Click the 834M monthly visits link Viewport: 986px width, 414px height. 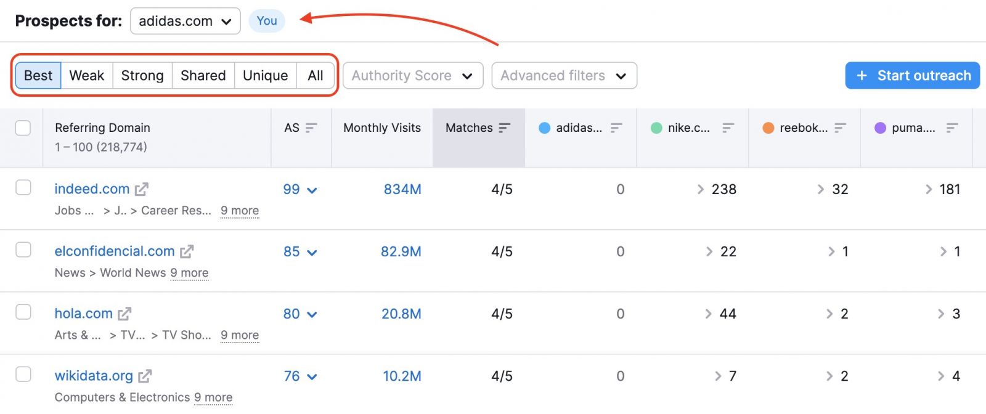(402, 189)
